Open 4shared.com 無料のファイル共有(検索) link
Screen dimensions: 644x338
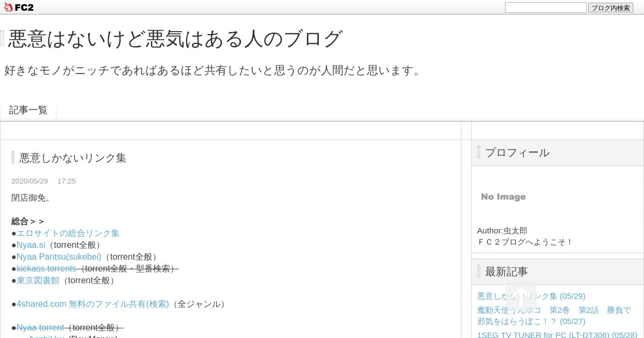tap(93, 304)
